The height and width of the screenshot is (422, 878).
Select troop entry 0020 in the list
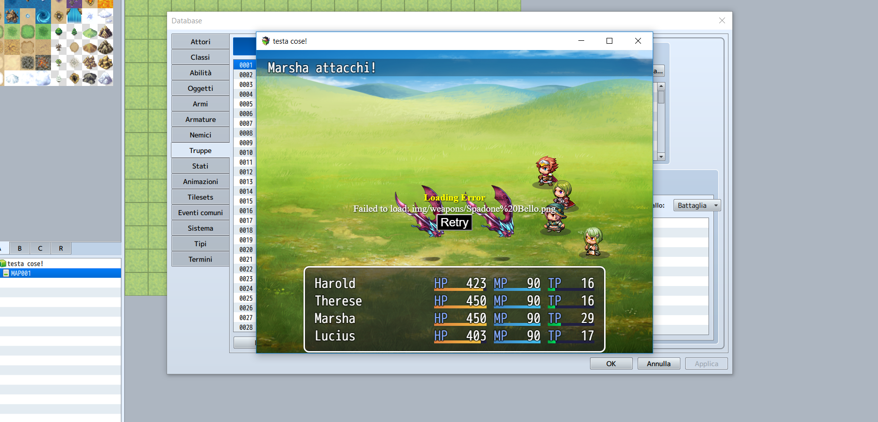pyautogui.click(x=245, y=250)
